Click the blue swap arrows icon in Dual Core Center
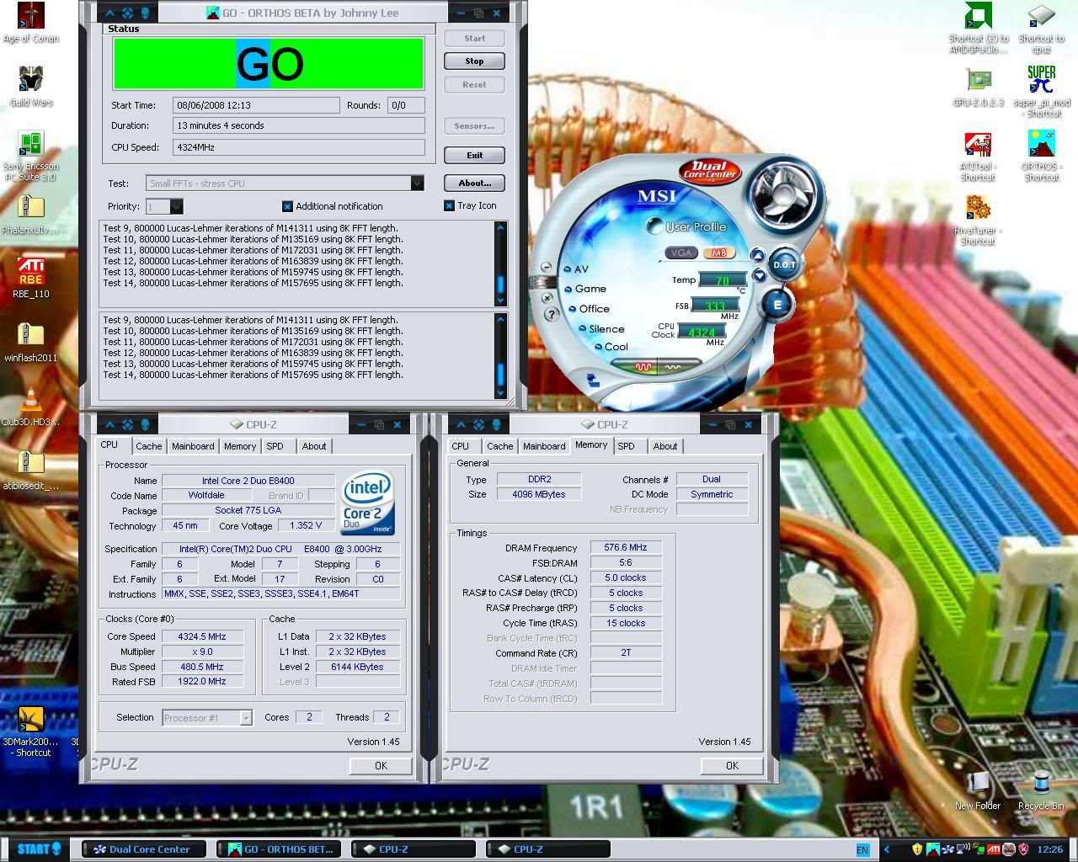Screen dimensions: 1078x862 pyautogui.click(x=593, y=380)
